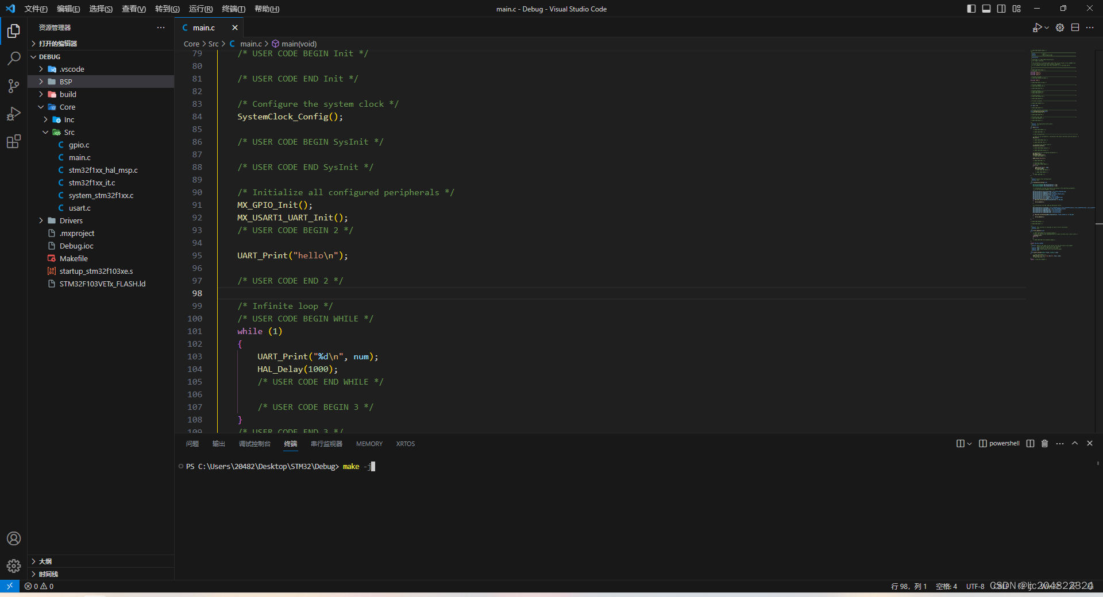1103x597 pixels.
Task: Open terminal panel more actions
Action: click(x=1060, y=443)
